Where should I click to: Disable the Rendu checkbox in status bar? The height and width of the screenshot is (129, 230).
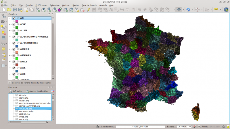click(x=199, y=126)
